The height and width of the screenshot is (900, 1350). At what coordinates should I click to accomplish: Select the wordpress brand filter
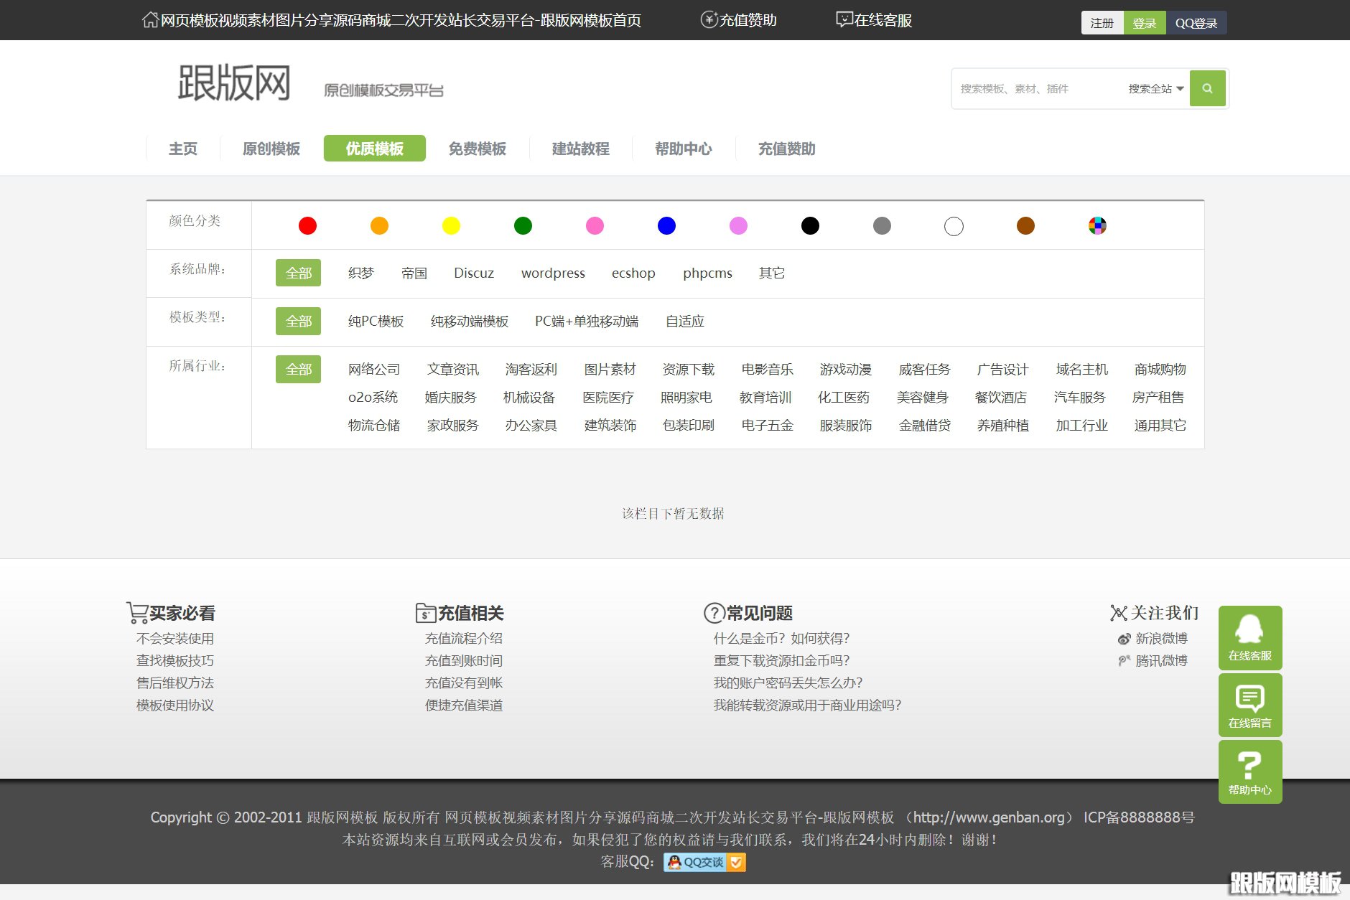click(553, 273)
